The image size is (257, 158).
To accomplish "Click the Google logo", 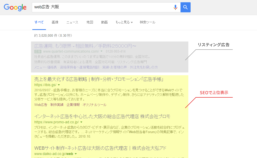I will pyautogui.click(x=15, y=7).
